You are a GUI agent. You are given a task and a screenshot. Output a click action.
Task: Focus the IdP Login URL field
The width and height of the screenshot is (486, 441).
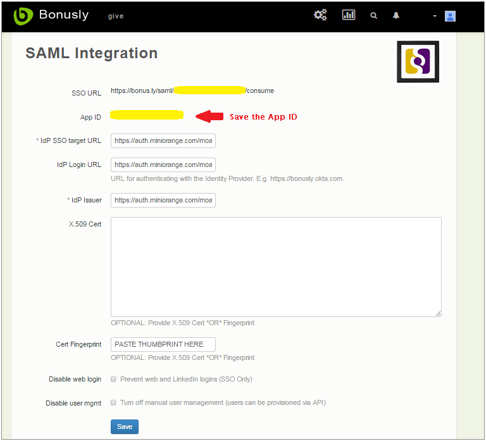pyautogui.click(x=163, y=165)
